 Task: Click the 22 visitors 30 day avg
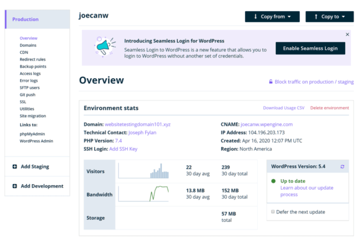[x=189, y=167]
